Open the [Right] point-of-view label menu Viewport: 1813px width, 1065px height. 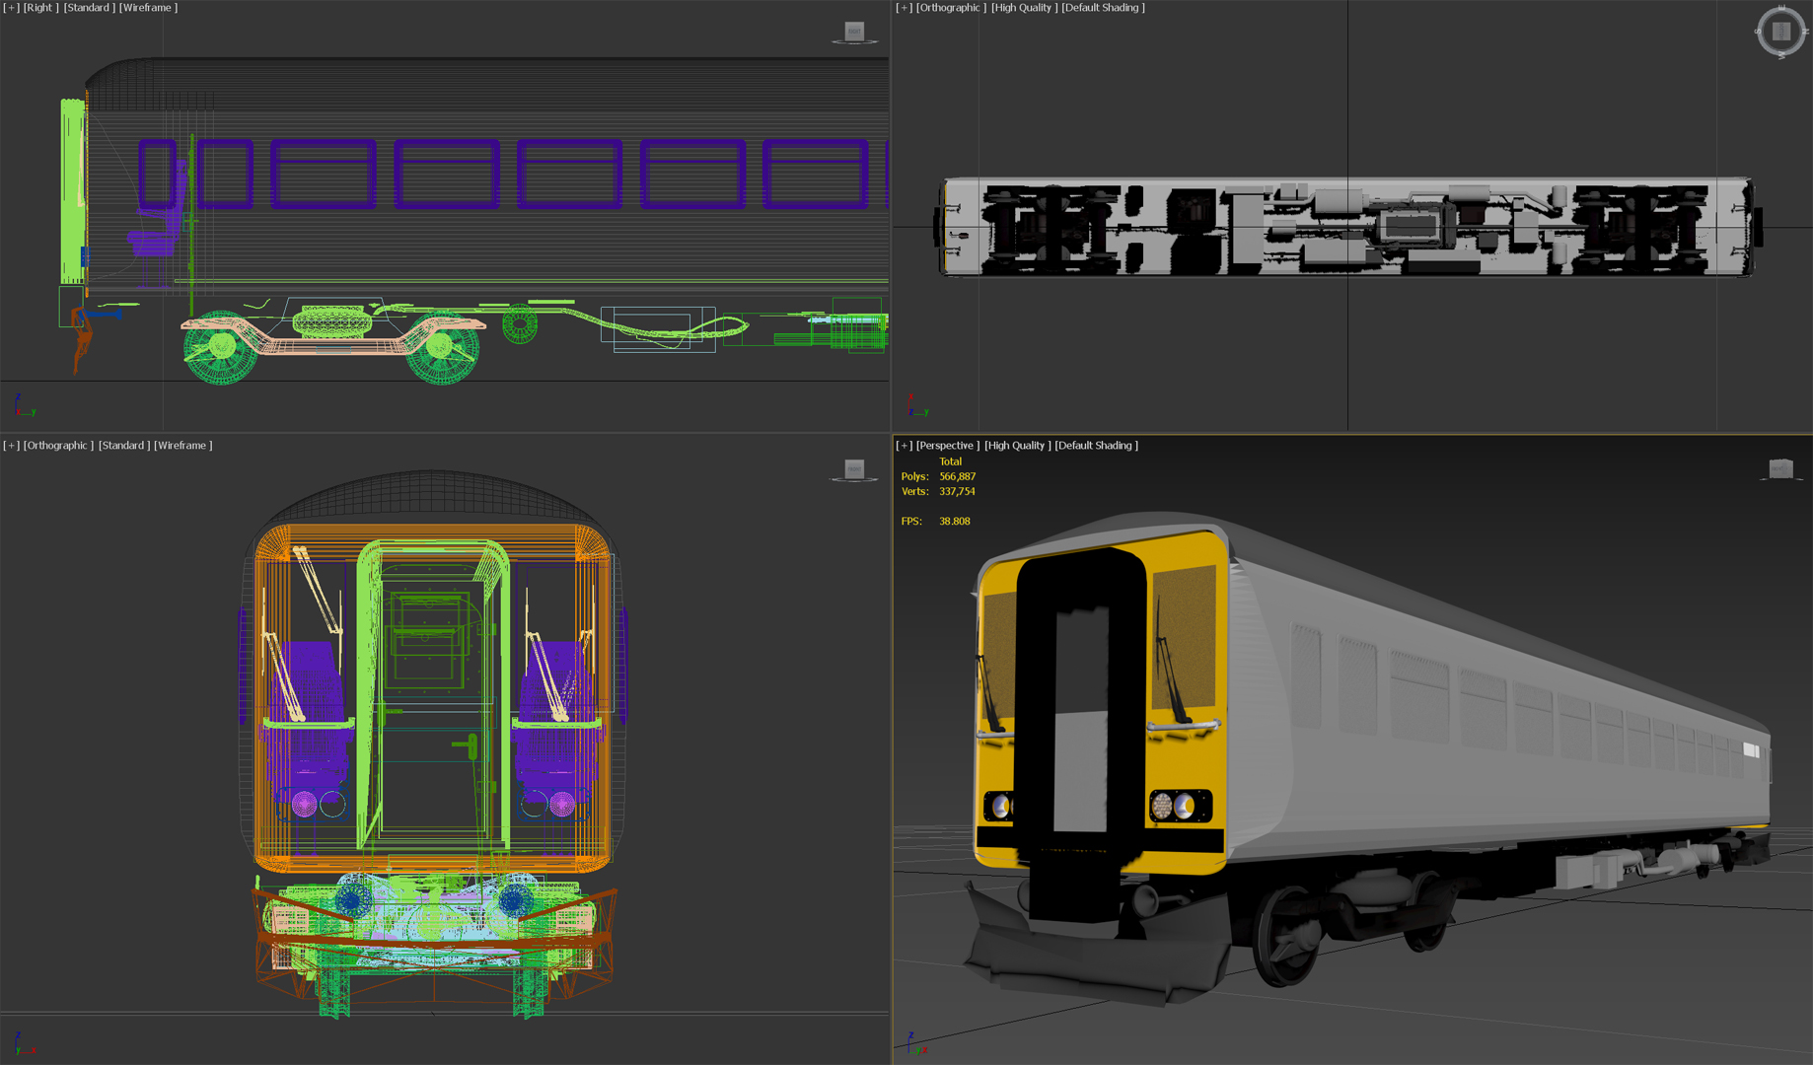pos(40,8)
